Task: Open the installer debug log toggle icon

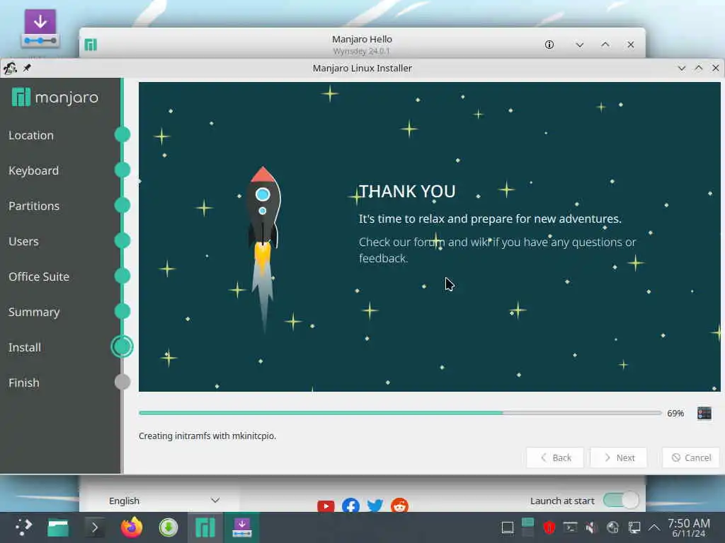Action: [x=704, y=413]
